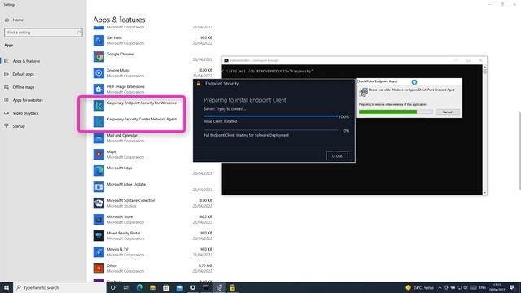Click the Settings window vertical scrollbar
The width and height of the screenshot is (521, 293).
(519, 151)
